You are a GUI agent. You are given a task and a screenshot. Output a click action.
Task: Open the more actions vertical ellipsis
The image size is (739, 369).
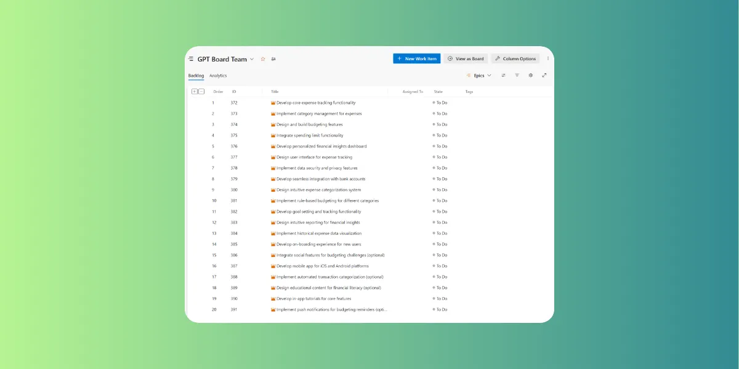548,59
